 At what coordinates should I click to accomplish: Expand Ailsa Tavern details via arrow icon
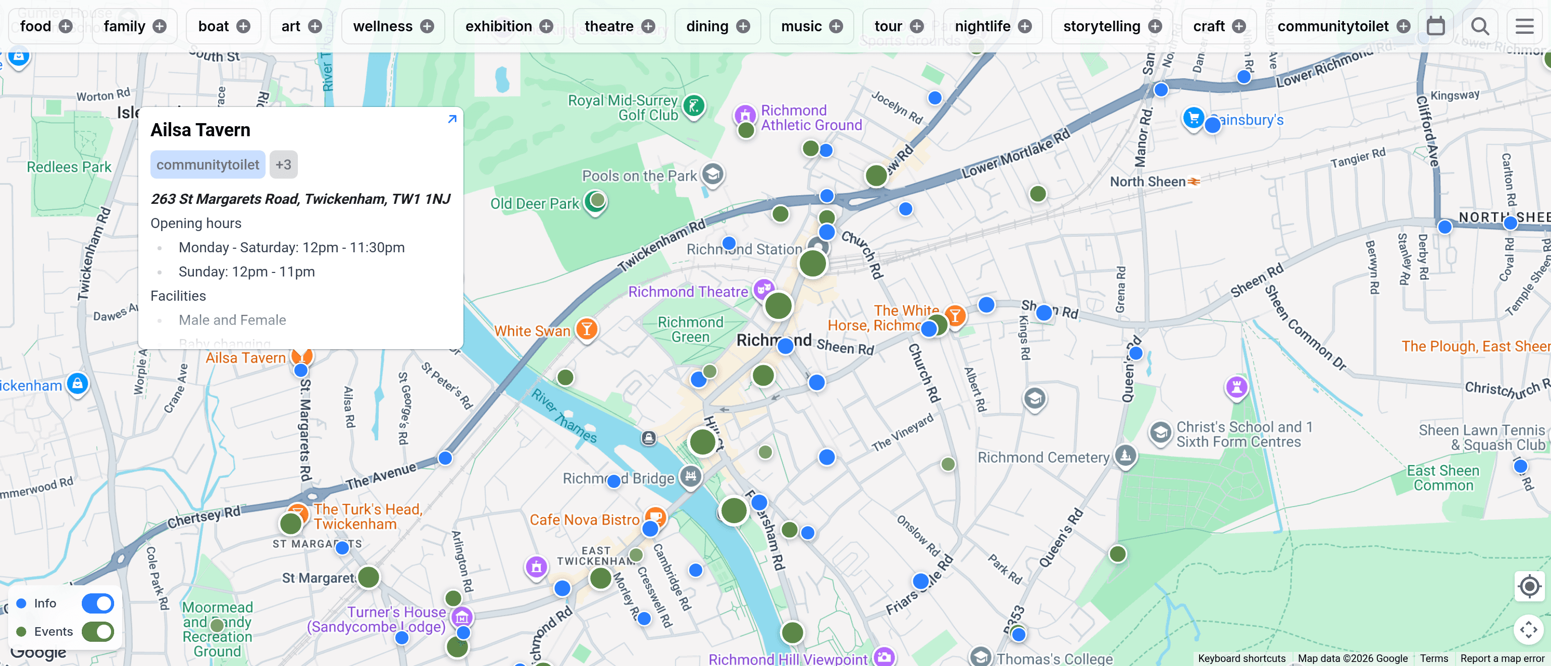452,119
